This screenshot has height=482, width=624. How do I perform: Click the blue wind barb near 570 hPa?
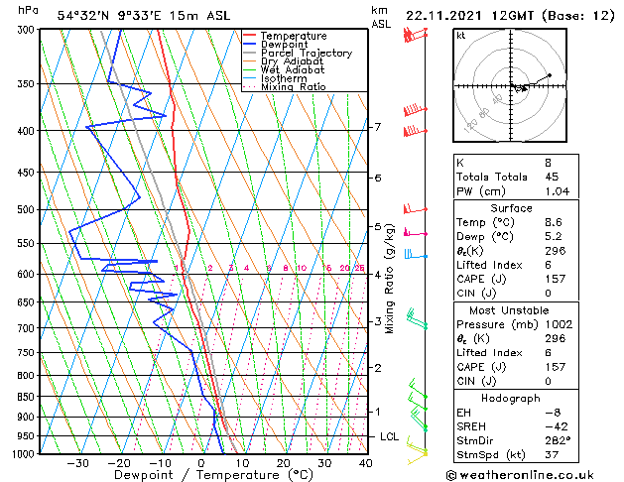click(x=416, y=255)
